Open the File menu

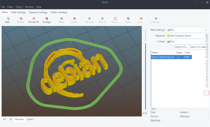click(3, 7)
